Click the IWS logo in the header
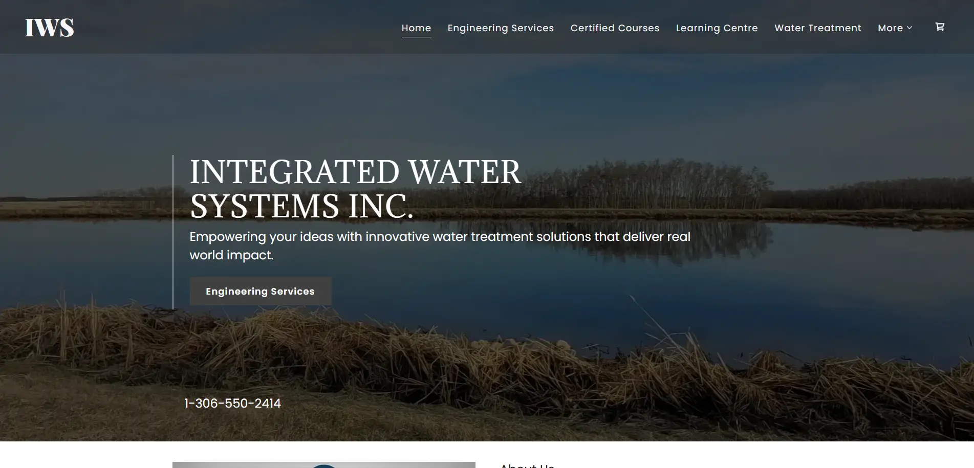Image resolution: width=974 pixels, height=468 pixels. point(49,28)
